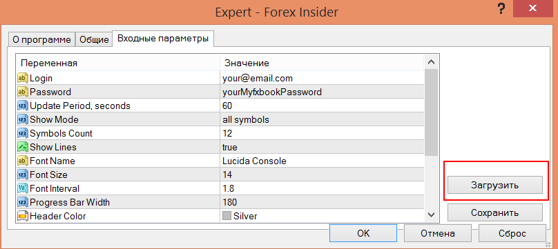Select the Font Interval value 1.8
Viewport: 558px width, 249px height.
coord(322,188)
